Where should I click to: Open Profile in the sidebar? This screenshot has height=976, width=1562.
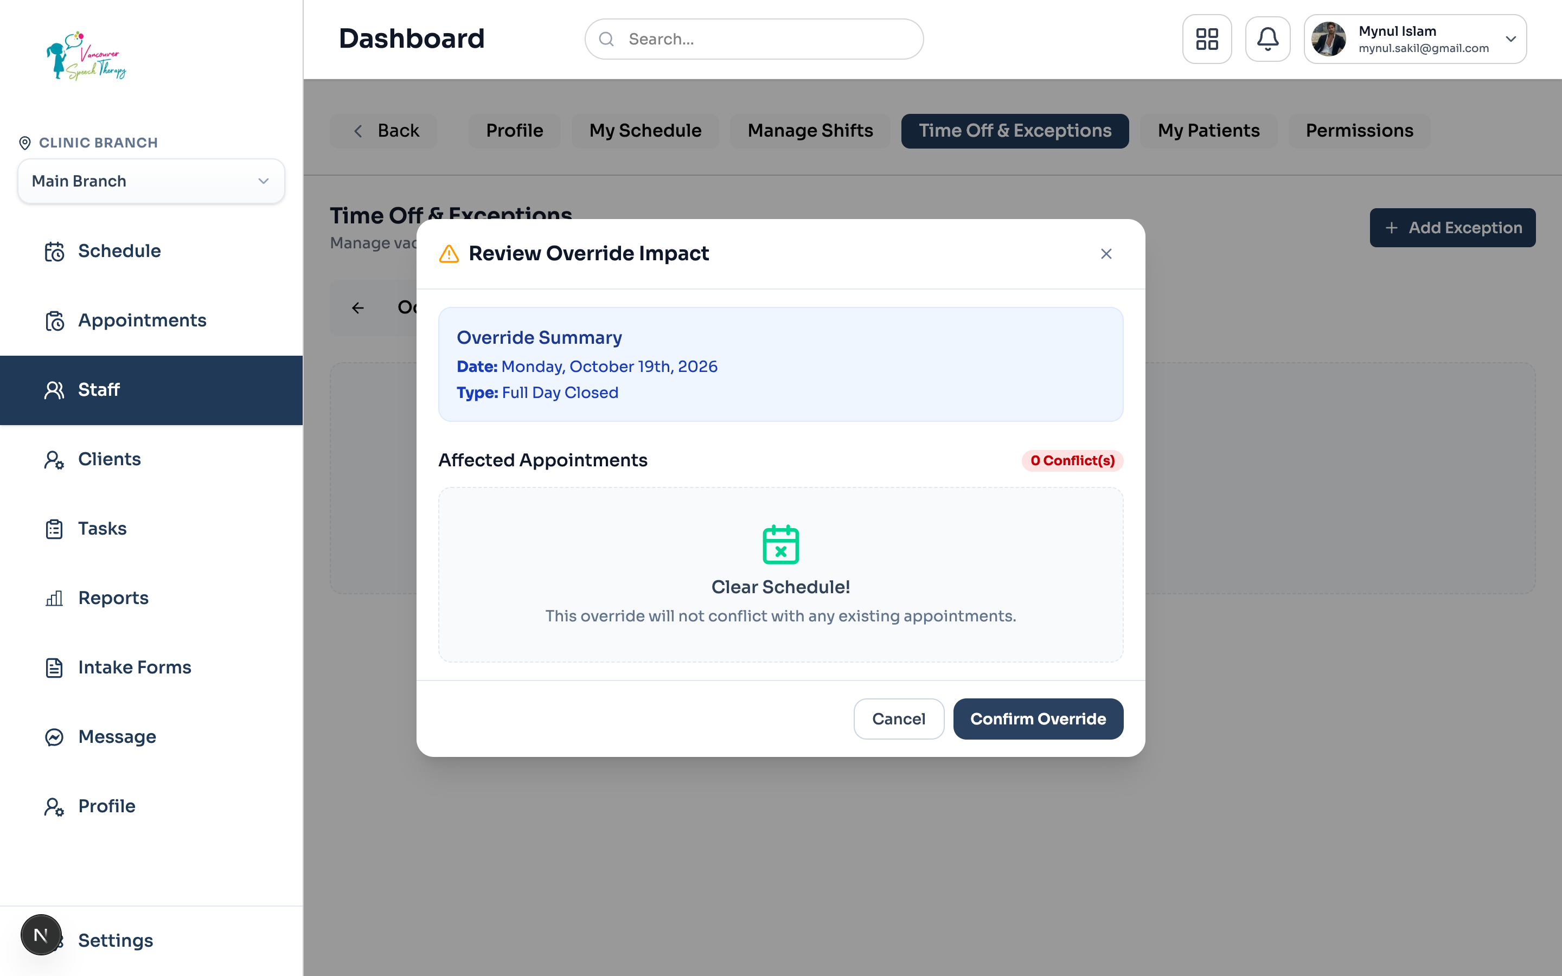(151, 806)
